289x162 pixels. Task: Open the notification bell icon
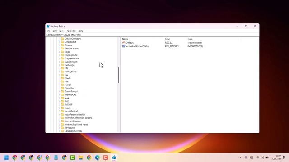click(284, 157)
